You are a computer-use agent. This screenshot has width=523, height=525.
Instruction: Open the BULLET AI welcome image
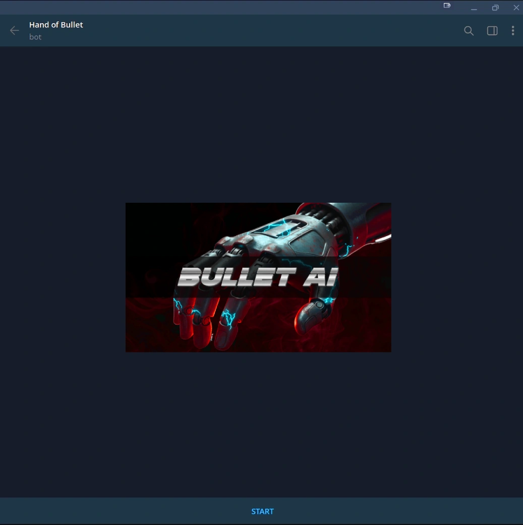258,277
